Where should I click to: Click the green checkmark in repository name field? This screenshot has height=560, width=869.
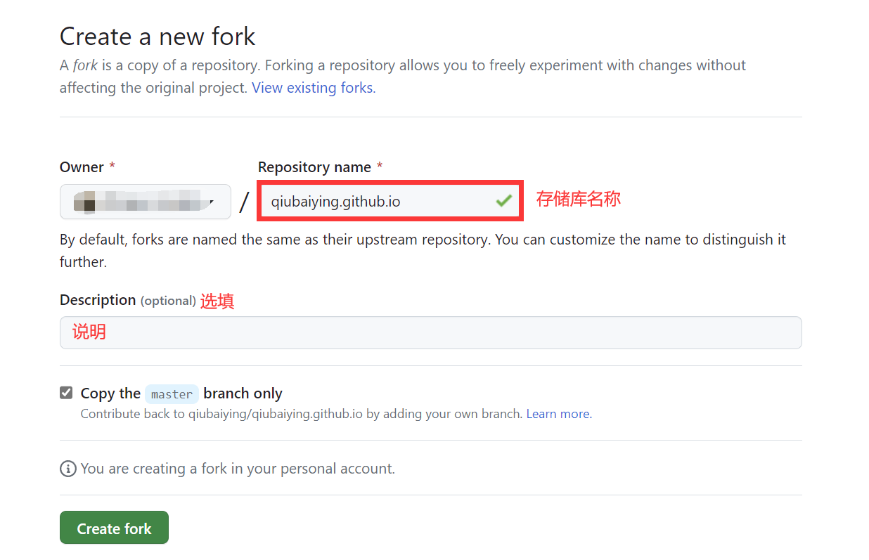(x=503, y=202)
